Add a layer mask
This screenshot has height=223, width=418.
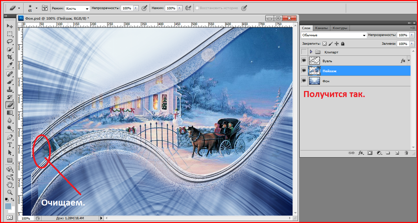(x=370, y=153)
